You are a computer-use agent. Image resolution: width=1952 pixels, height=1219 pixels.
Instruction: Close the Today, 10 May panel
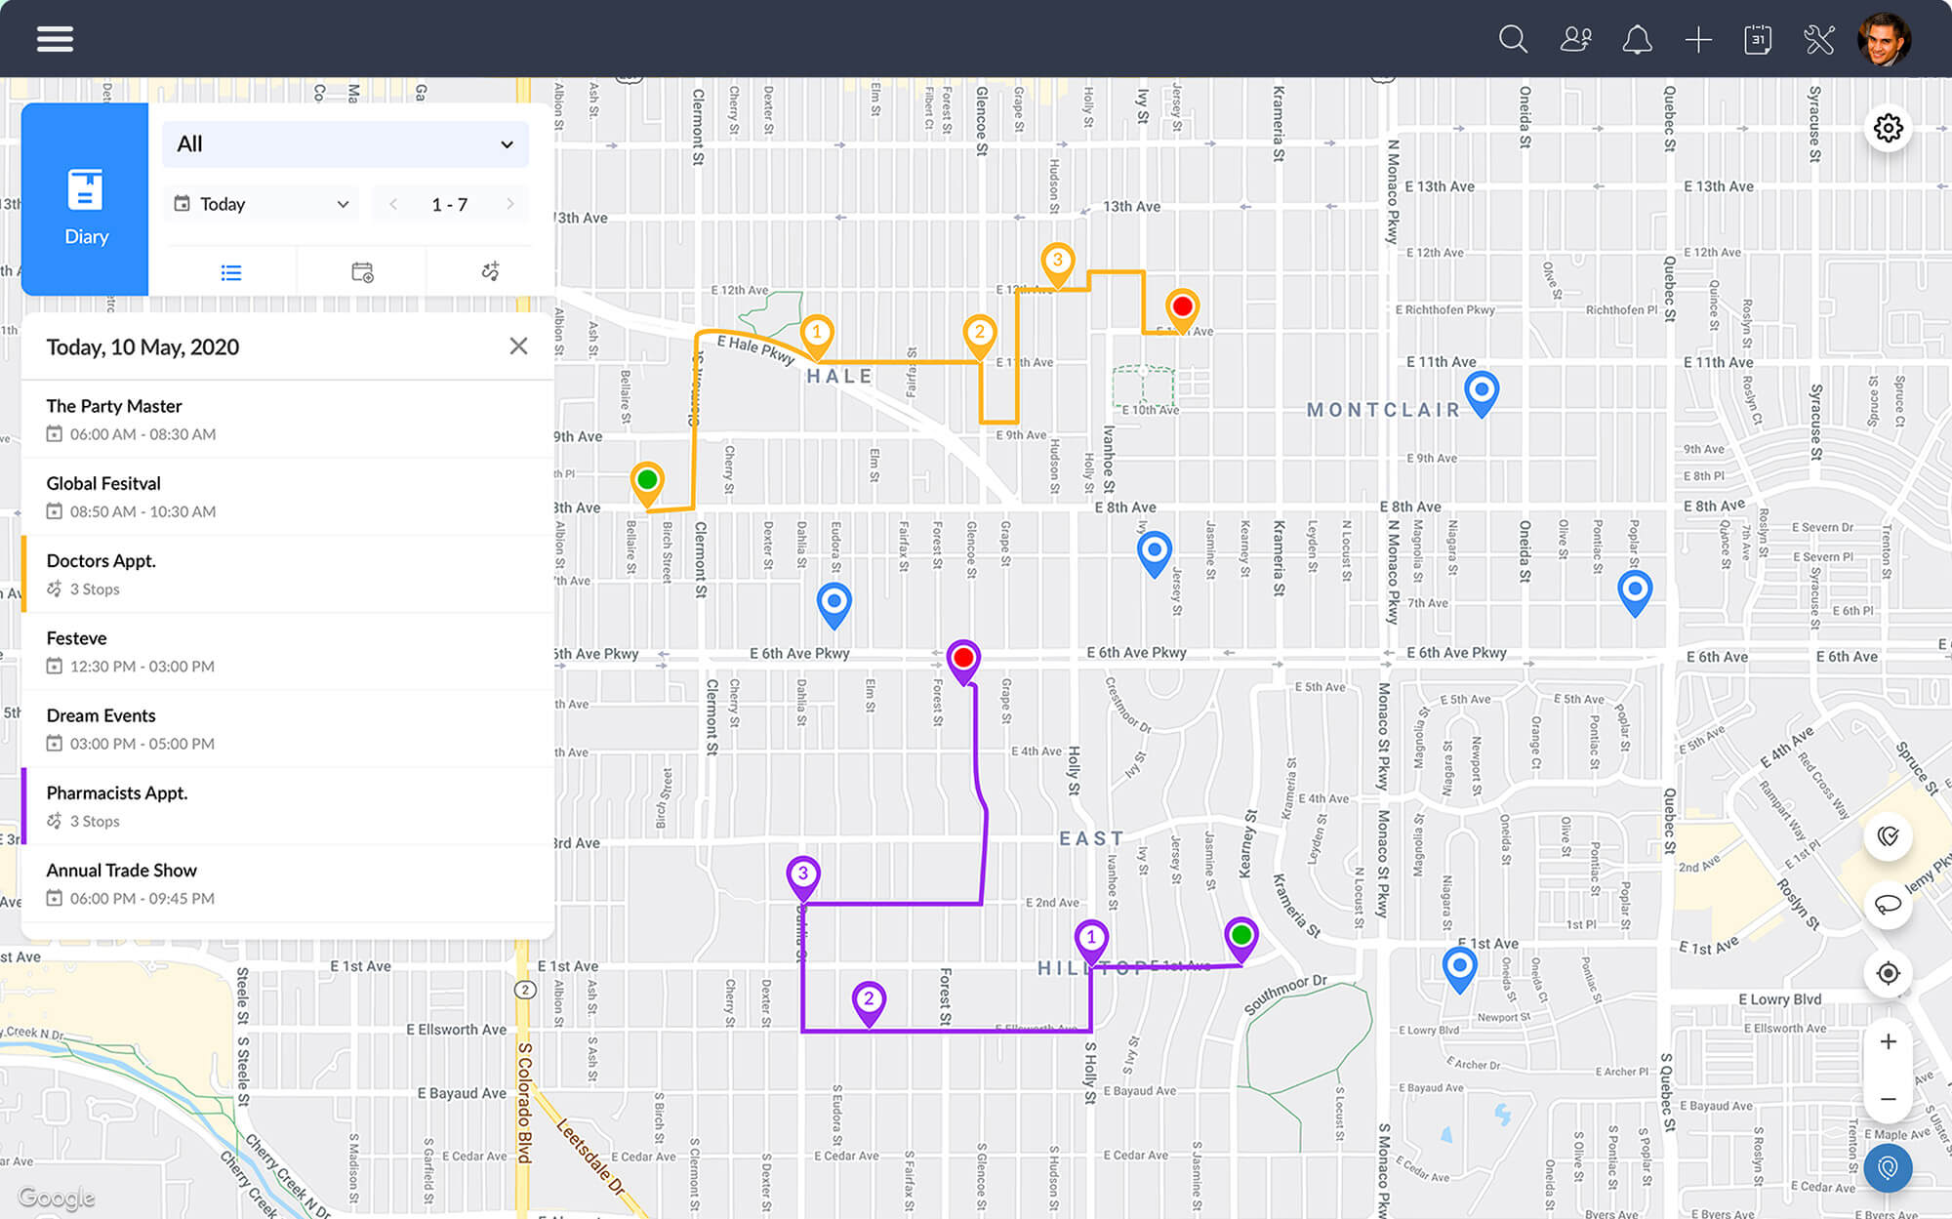click(518, 346)
